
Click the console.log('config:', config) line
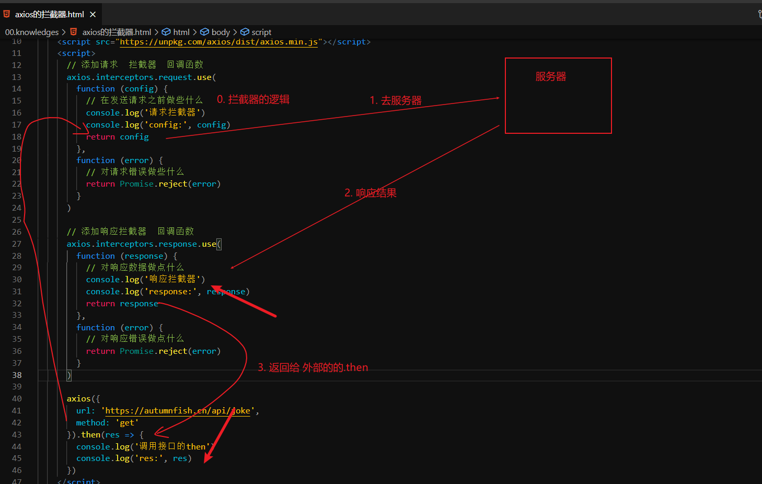(158, 125)
